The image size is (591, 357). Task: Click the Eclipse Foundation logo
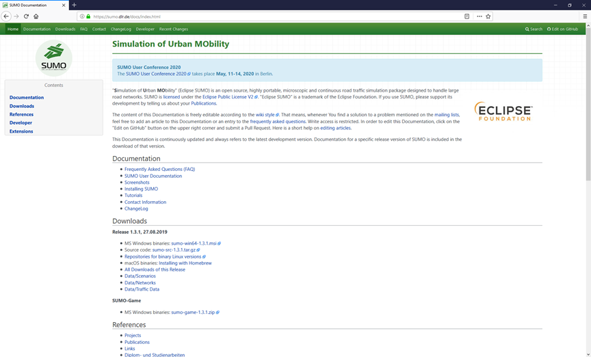click(x=503, y=111)
